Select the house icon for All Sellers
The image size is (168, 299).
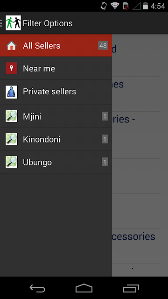click(11, 46)
